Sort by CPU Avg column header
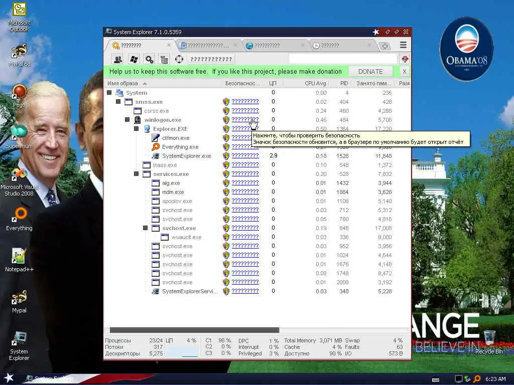514x385 pixels. tap(315, 83)
